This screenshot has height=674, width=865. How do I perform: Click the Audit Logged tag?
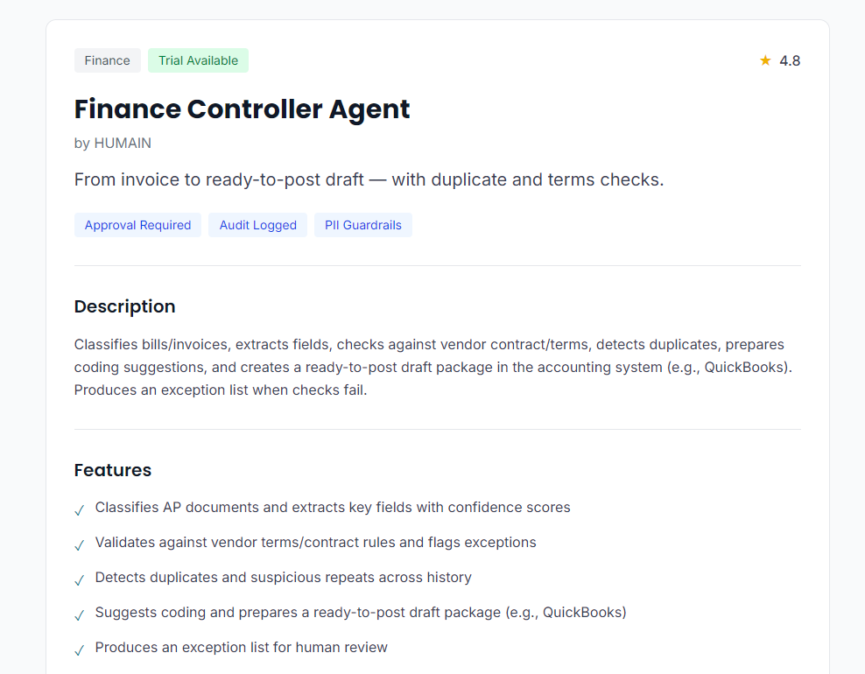(x=257, y=225)
